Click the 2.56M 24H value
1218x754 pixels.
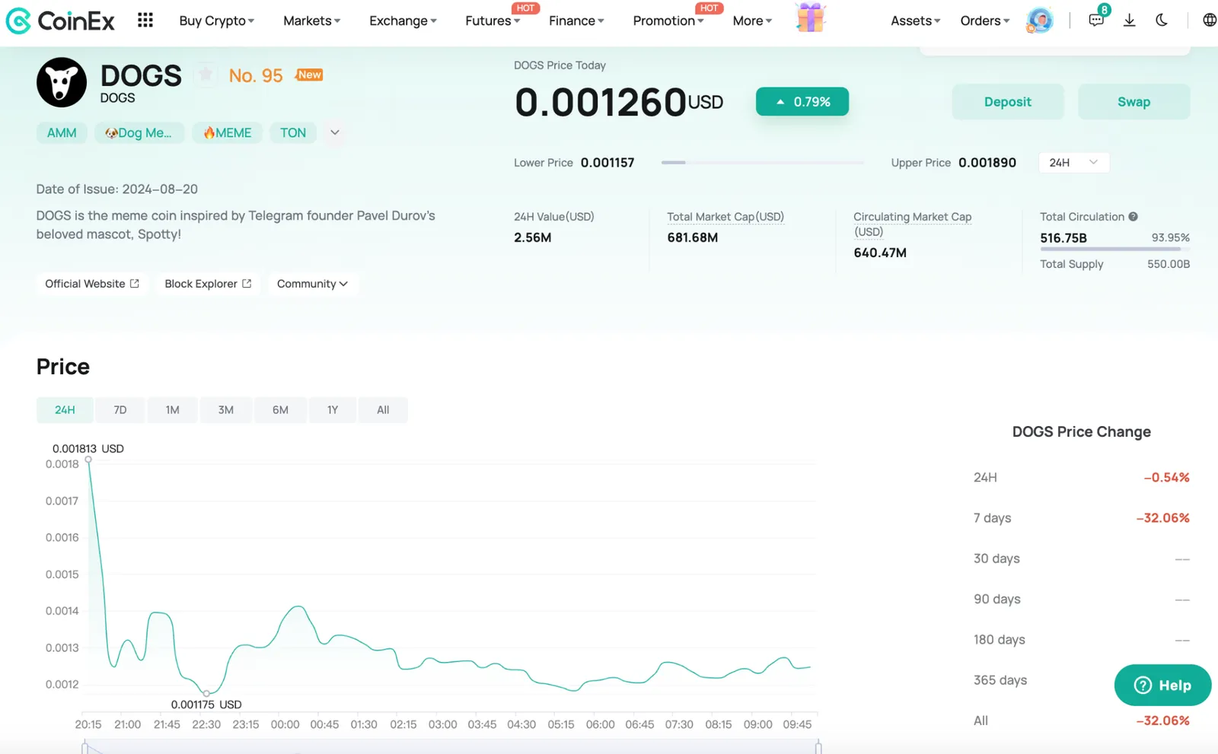click(532, 237)
